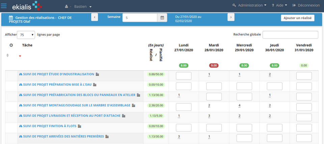The height and width of the screenshot is (144, 324).
Task: Click Mardi value 3 in LIVRAISON ET RÉCEPTION row
Action: click(209, 116)
